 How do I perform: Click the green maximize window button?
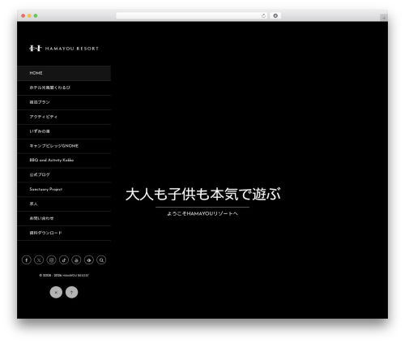click(x=36, y=15)
